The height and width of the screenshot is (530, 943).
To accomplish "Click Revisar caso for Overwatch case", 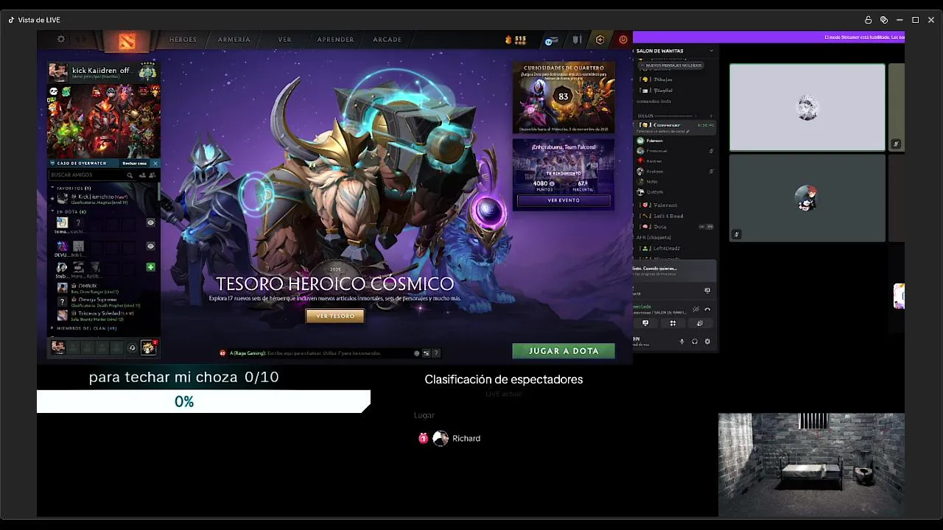I will coord(135,163).
